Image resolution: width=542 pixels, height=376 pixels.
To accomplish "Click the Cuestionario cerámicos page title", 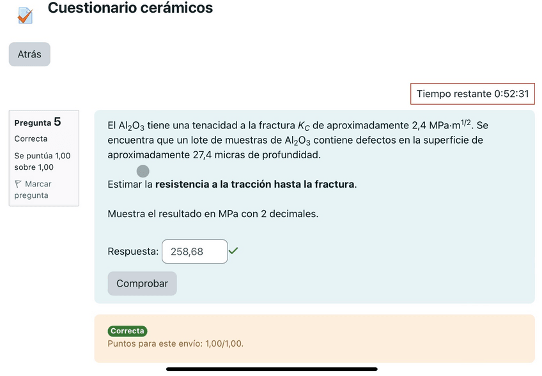I will point(130,8).
